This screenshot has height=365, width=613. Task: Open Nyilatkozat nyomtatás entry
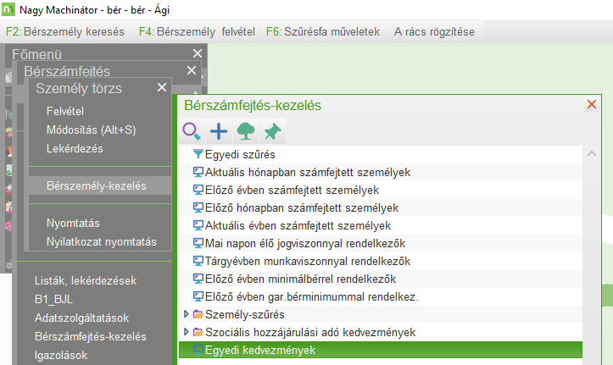coord(102,241)
